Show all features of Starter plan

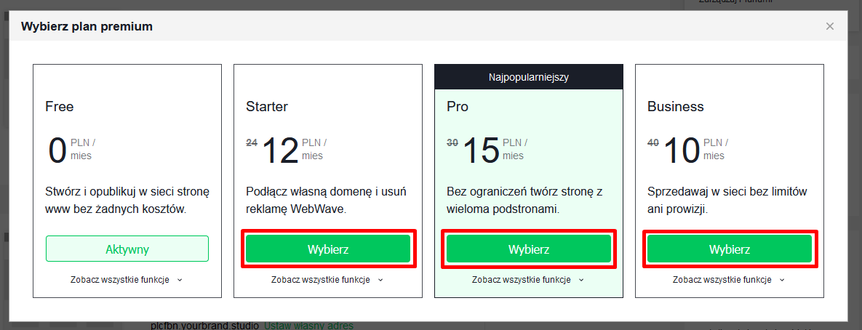tap(327, 279)
